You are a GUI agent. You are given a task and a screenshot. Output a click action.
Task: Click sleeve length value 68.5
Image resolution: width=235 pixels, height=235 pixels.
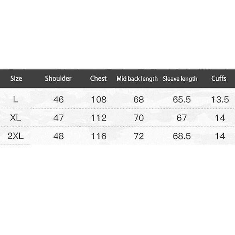(182, 136)
